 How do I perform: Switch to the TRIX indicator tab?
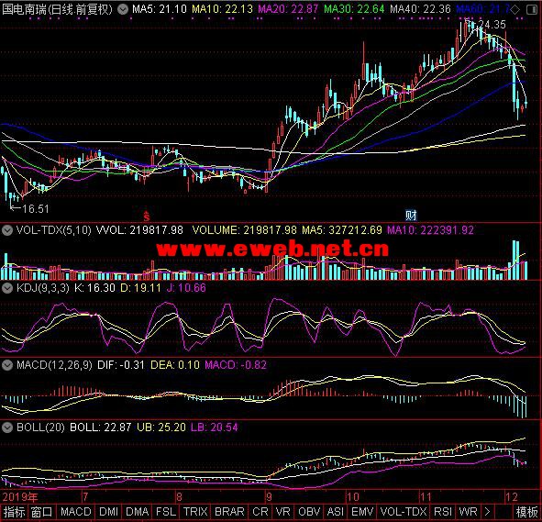(x=195, y=512)
